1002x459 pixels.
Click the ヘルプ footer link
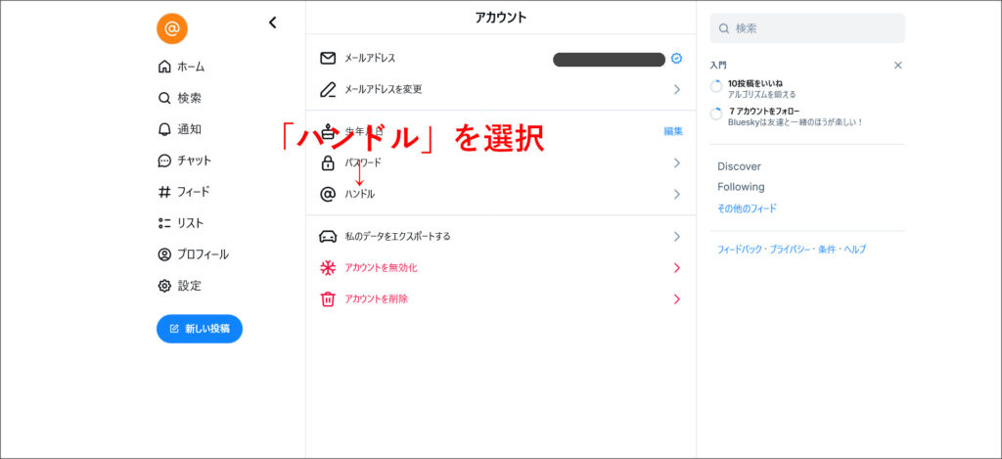(855, 250)
